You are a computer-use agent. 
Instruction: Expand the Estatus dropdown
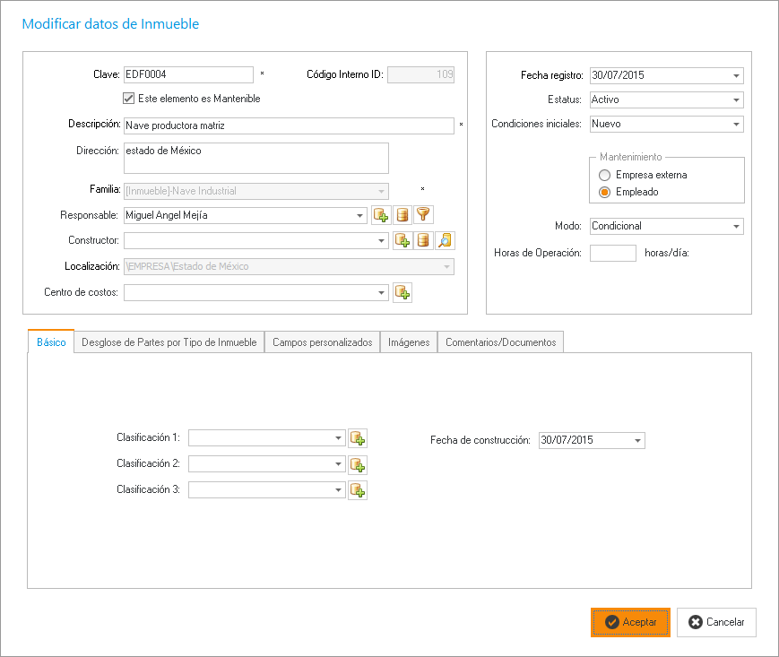pos(736,100)
